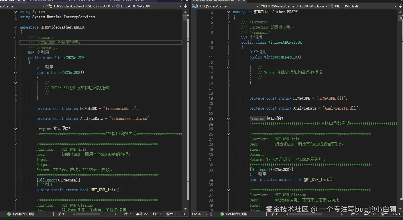The image size is (403, 220).
Task: Click the green checkmark no-issues icon in left pane
Action: click(9, 214)
